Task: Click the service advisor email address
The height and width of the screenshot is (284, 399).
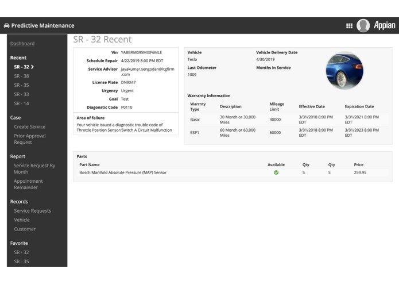Action: coord(148,72)
